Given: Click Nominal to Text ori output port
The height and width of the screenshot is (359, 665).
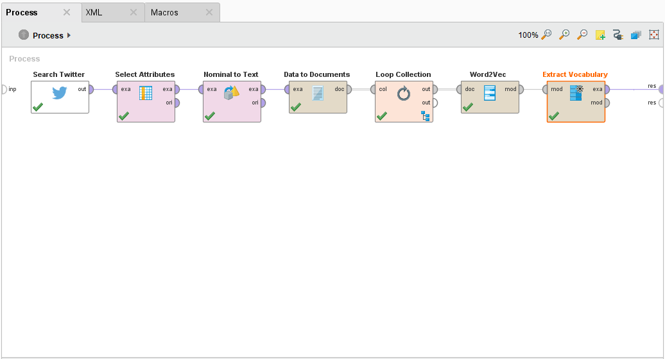Looking at the screenshot, I should click(x=263, y=103).
